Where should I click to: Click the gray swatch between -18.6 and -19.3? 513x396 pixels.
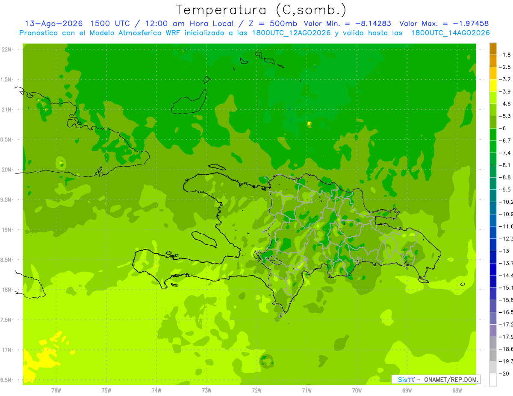[493, 355]
